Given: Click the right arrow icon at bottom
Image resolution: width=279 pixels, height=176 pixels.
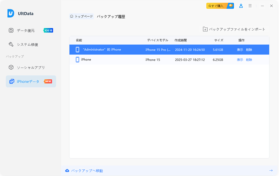Looking at the screenshot, I should point(271,171).
